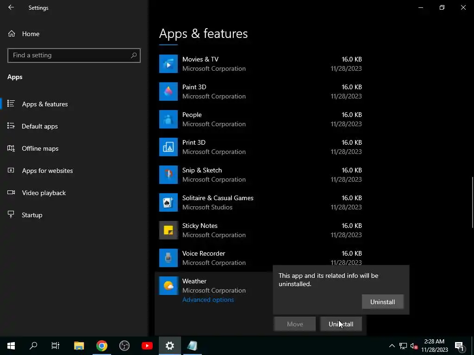Click the Voice Recorder app icon
Screen dimensions: 474x355
tap(168, 258)
